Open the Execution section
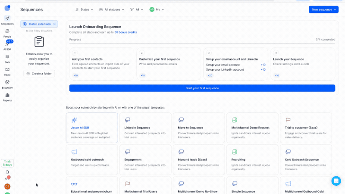Image resolution: width=345 pixels, height=194 pixels. (x=7, y=84)
